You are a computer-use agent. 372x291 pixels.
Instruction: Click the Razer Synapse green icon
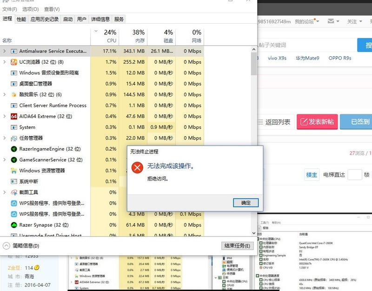(x=14, y=225)
